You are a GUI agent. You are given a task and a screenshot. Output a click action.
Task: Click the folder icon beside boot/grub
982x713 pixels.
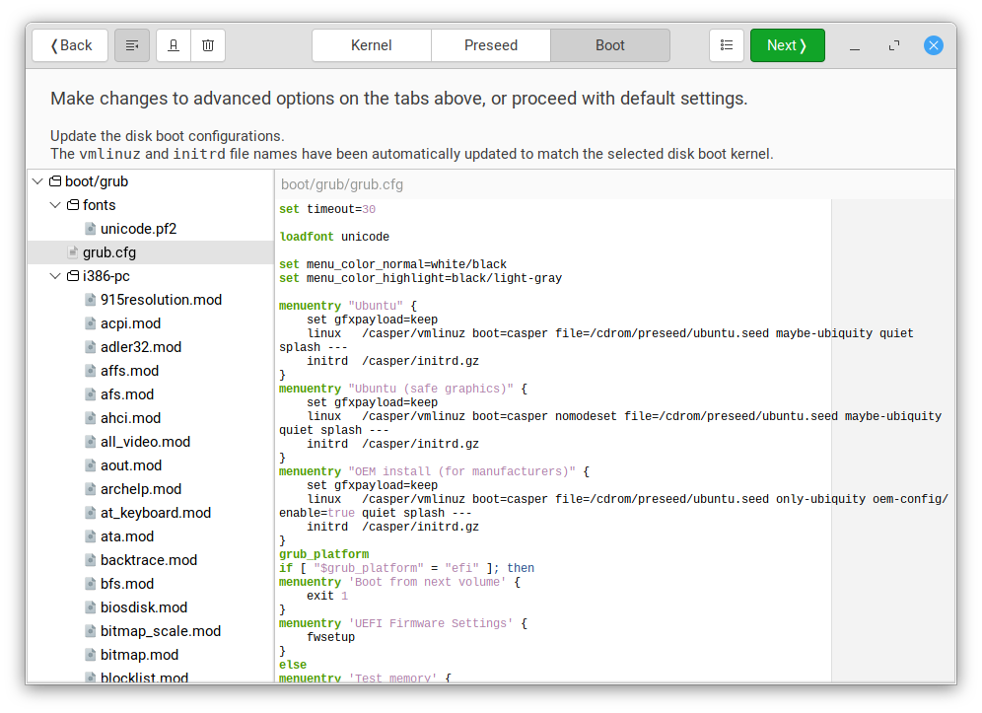[x=54, y=180]
